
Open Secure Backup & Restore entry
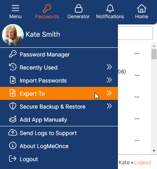coord(59,107)
